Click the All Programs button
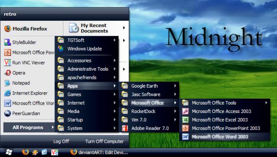 coord(29,127)
